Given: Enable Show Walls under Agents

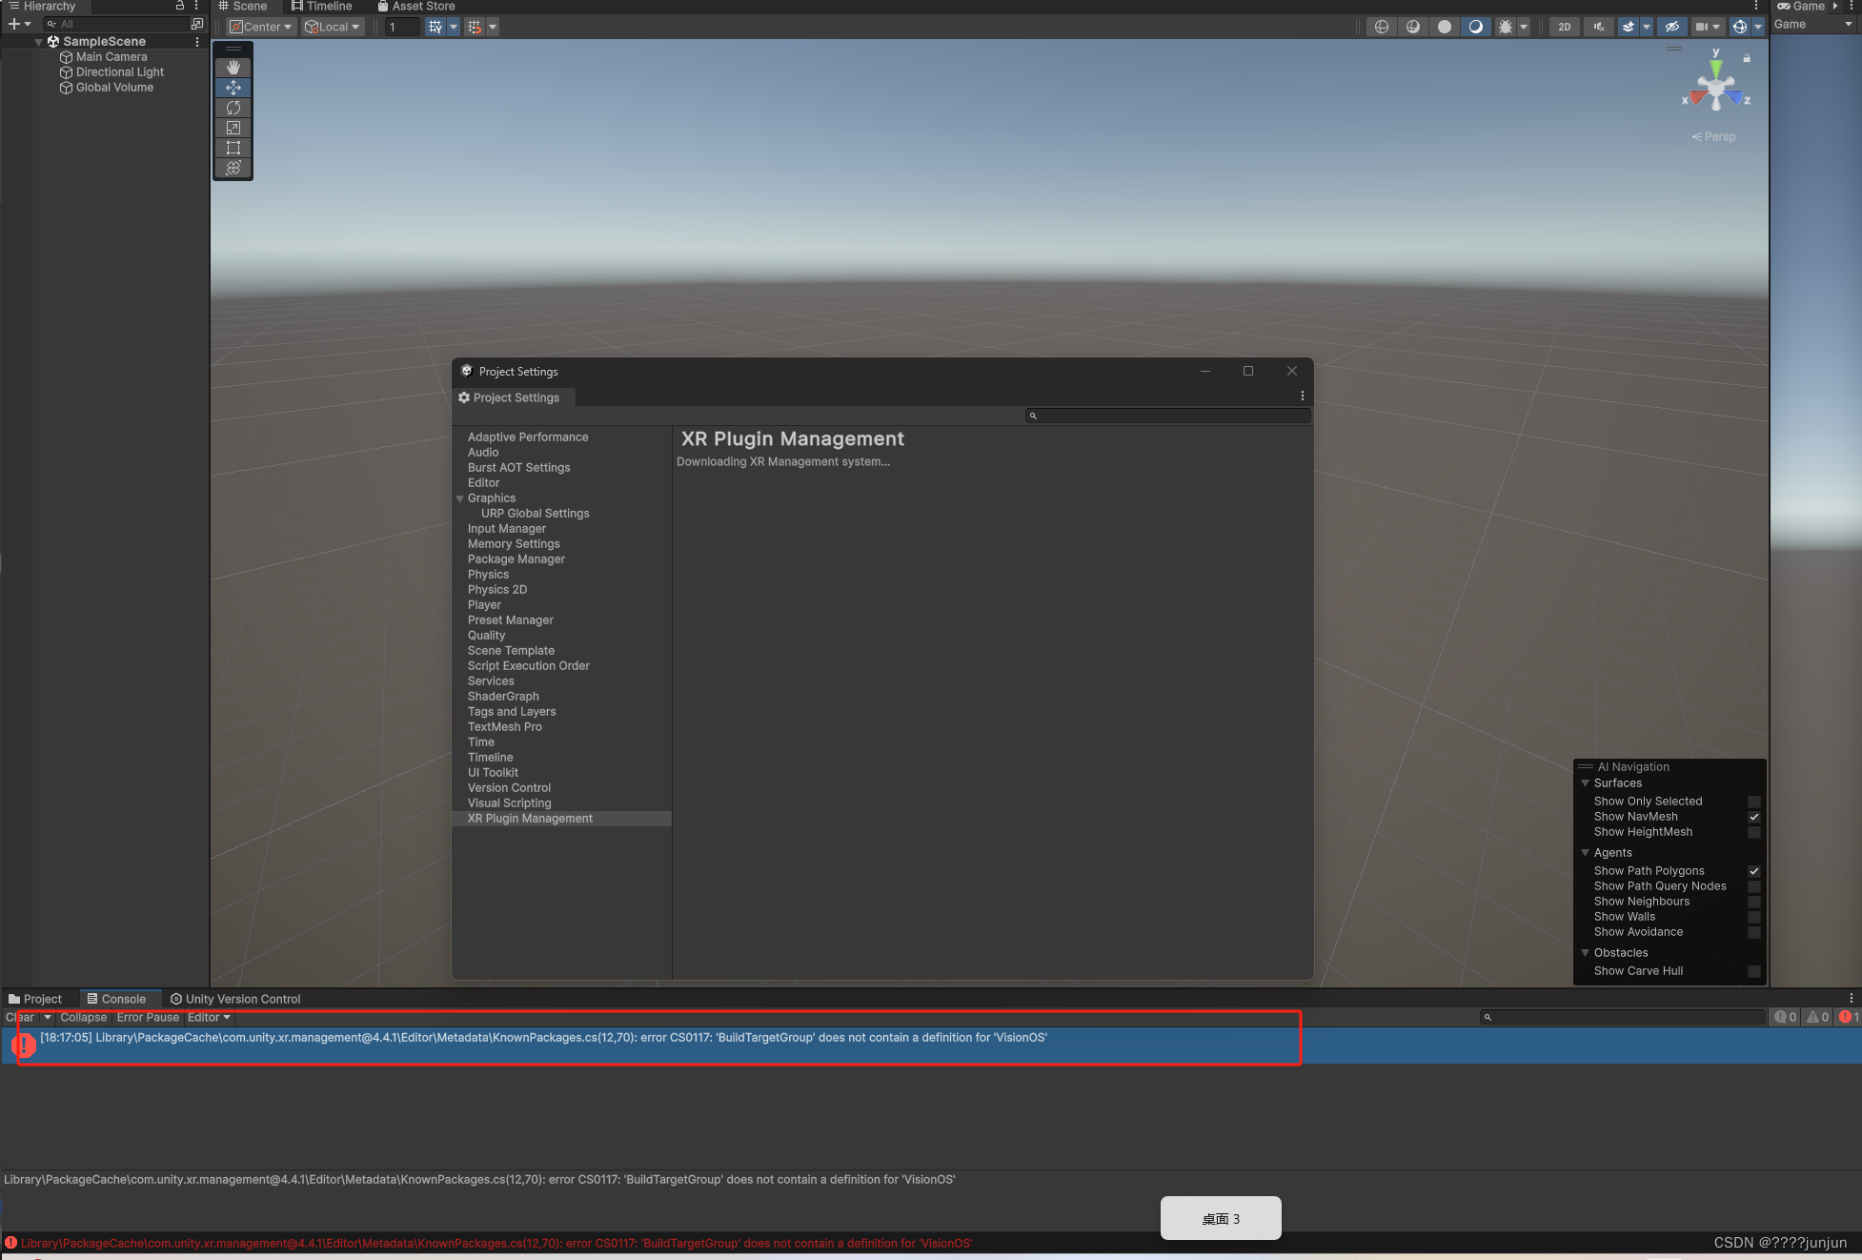Looking at the screenshot, I should coord(1754,917).
